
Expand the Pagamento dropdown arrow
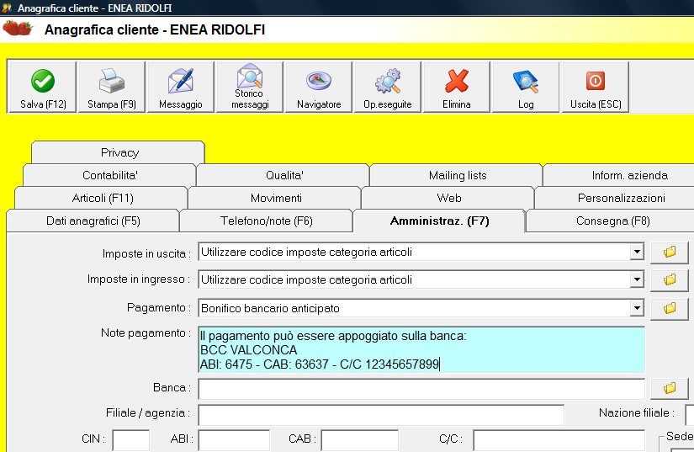coord(637,308)
